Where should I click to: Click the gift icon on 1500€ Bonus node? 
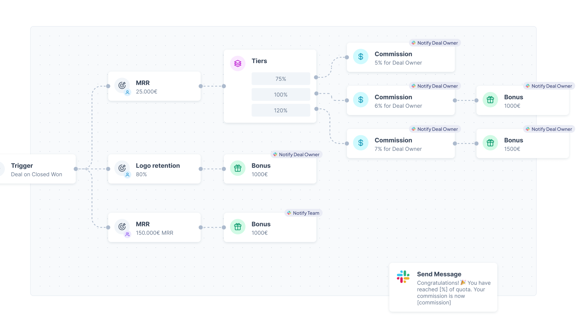(x=490, y=143)
